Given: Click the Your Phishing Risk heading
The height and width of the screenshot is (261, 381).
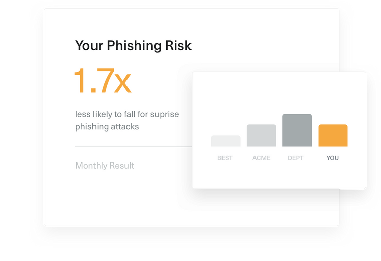Looking at the screenshot, I should coord(133,45).
